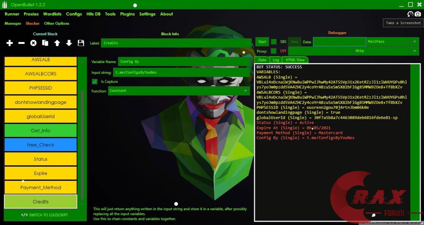
Task: Click the debugger proxy address field
Action: [x=321, y=51]
